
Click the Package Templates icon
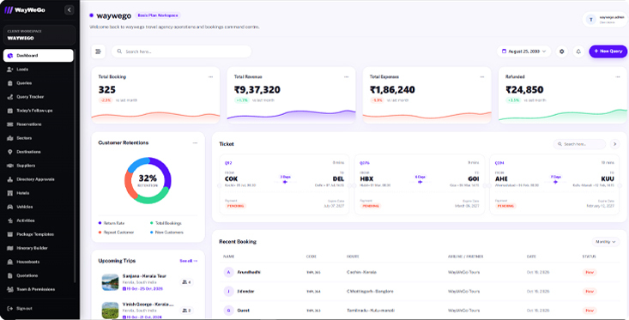10,234
